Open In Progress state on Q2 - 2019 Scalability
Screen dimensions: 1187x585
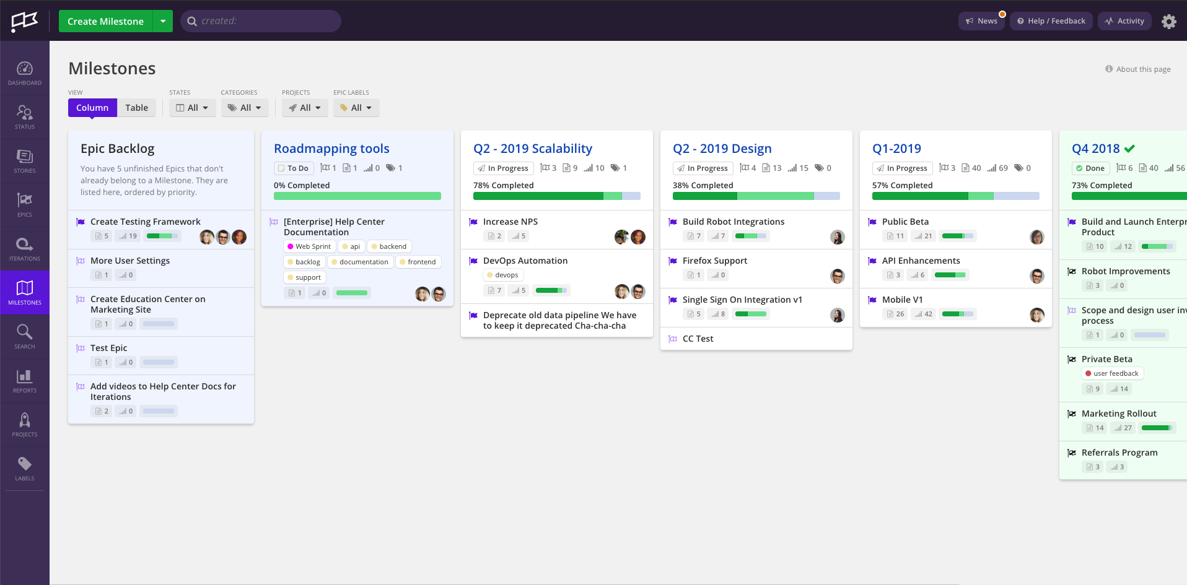click(503, 168)
